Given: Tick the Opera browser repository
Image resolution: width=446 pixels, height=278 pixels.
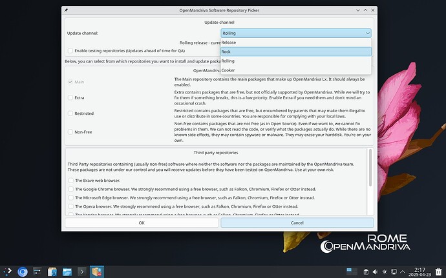Looking at the screenshot, I should 71,206.
